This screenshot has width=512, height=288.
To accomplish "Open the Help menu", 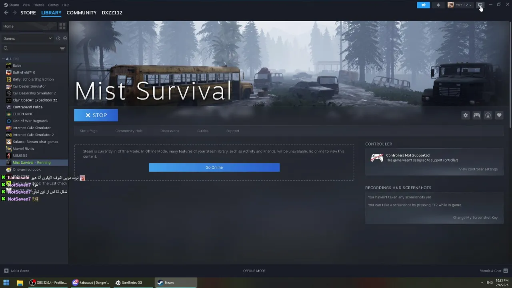I will tap(66, 5).
